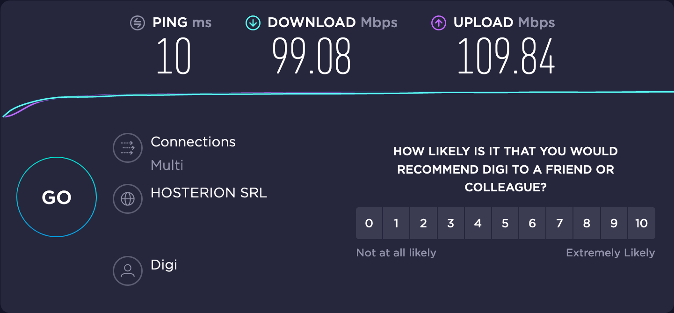Screen dimensions: 674x313
Task: Click the globe server icon
Action: click(x=127, y=199)
